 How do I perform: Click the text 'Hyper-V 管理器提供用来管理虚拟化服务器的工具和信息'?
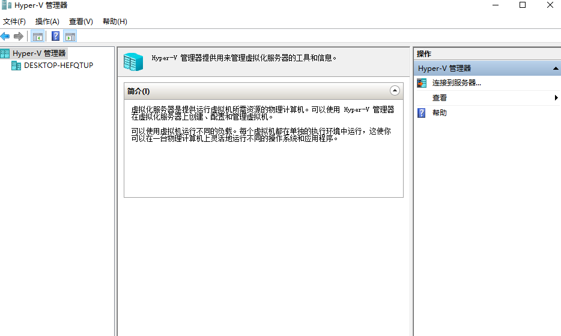[244, 58]
